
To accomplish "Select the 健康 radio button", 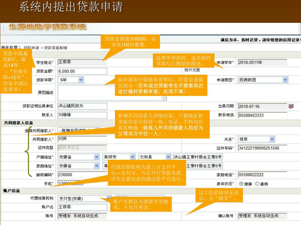I will [x=241, y=184].
